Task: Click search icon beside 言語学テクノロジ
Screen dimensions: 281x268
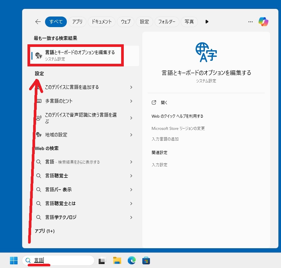Action: [x=39, y=217]
